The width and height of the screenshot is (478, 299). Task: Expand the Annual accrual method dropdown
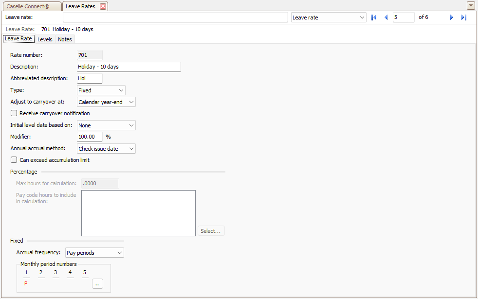click(x=106, y=149)
